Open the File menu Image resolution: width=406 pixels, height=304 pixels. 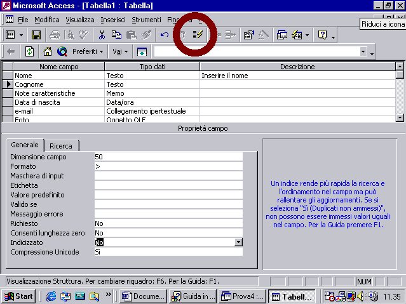pos(23,20)
